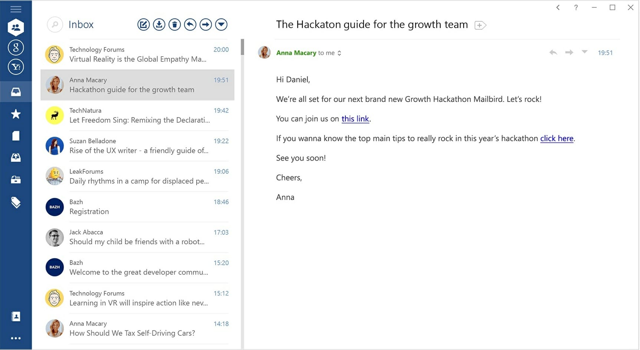Open the Google account in sidebar
This screenshot has height=350, width=640.
tap(16, 47)
